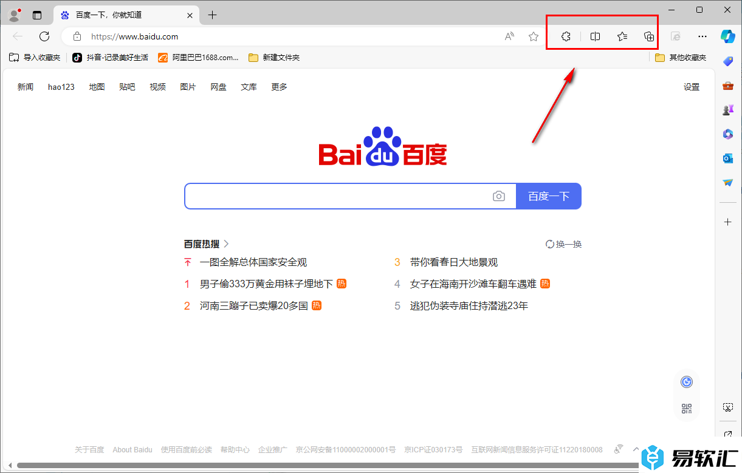Open 导入收藏夹 bookmark

coord(35,58)
